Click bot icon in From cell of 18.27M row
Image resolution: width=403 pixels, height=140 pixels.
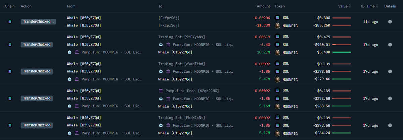click(70, 52)
